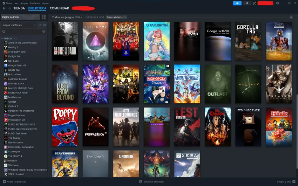The image size is (298, 186).
Task: Go back with the left arrow
Action: point(4,8)
